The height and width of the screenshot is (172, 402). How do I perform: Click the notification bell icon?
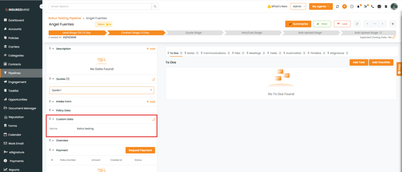point(358,7)
